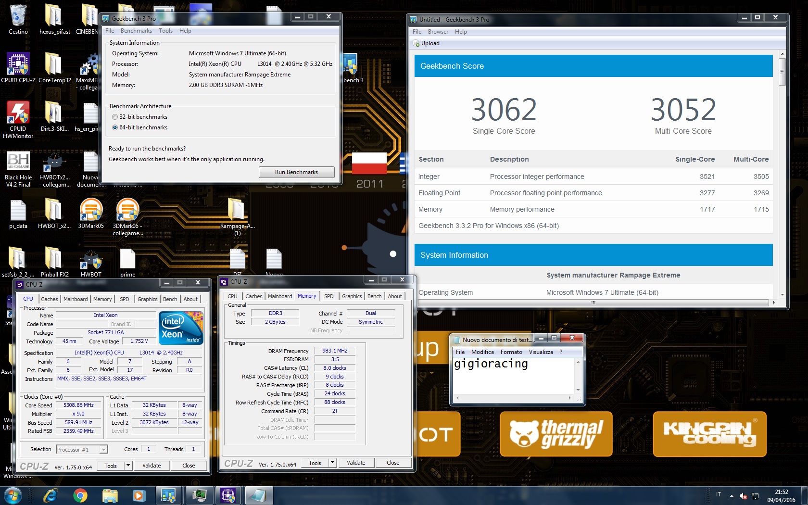Click Validate in CPU-Z CPU window

pyautogui.click(x=151, y=466)
